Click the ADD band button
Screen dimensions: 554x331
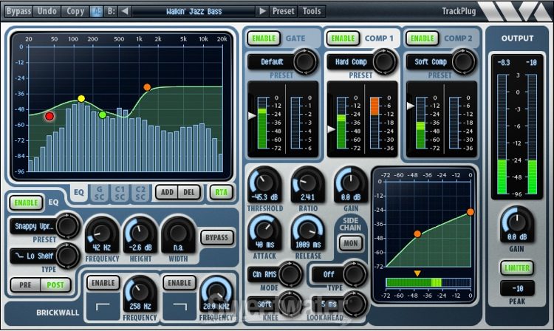coord(167,192)
